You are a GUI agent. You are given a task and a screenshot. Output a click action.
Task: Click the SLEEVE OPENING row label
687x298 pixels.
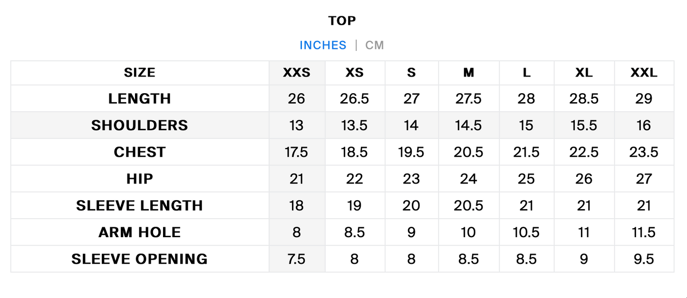pos(140,259)
